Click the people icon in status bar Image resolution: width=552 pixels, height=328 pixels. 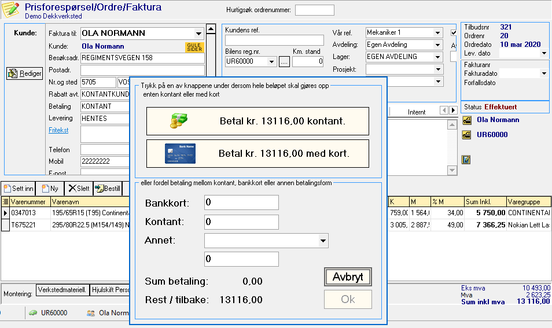(x=91, y=313)
